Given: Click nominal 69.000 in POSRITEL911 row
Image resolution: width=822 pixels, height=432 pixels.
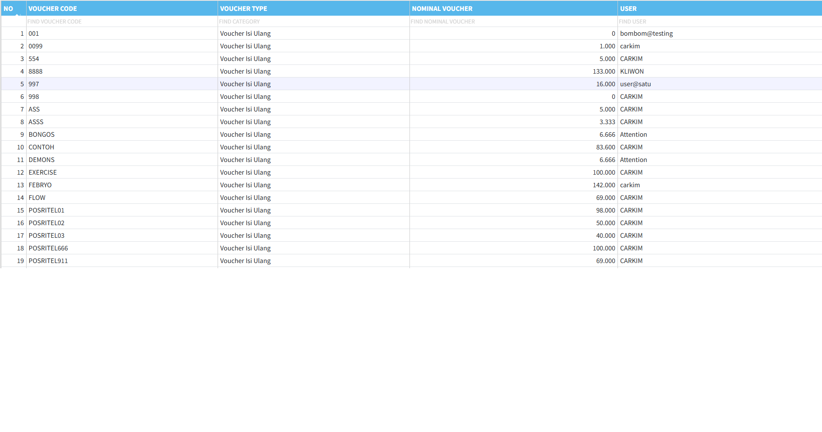Looking at the screenshot, I should [x=606, y=261].
